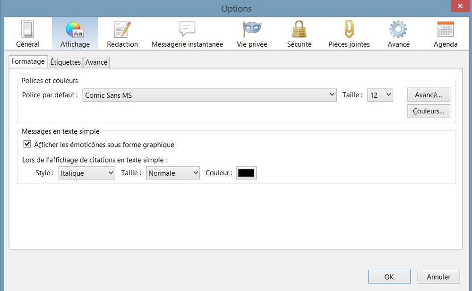Open the Avancé gear settings pane
Image resolution: width=472 pixels, height=291 pixels.
coord(398,34)
